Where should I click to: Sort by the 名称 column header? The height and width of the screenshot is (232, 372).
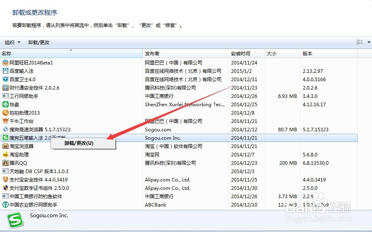pos(71,54)
